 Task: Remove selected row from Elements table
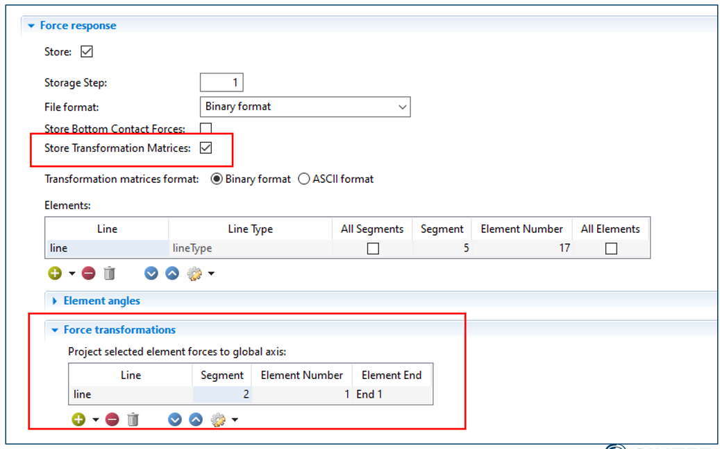click(x=88, y=274)
